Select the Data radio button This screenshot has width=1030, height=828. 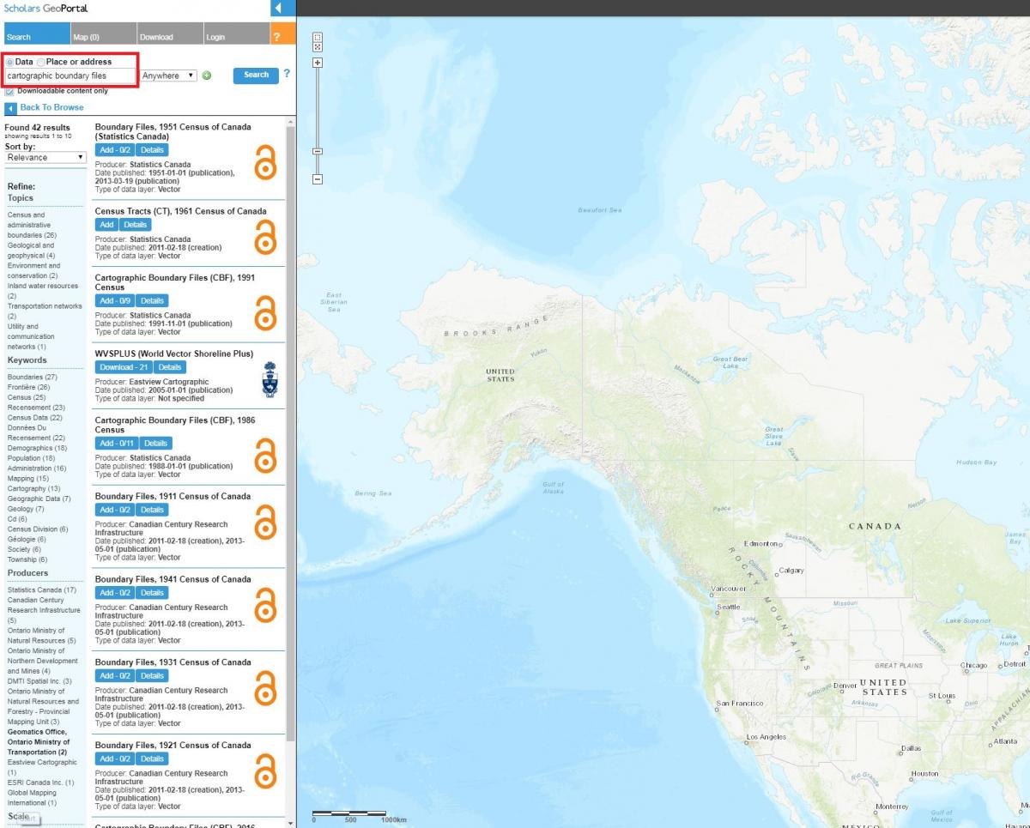(x=9, y=63)
